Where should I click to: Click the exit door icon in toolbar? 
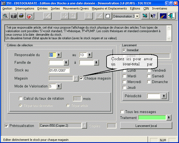(171, 16)
